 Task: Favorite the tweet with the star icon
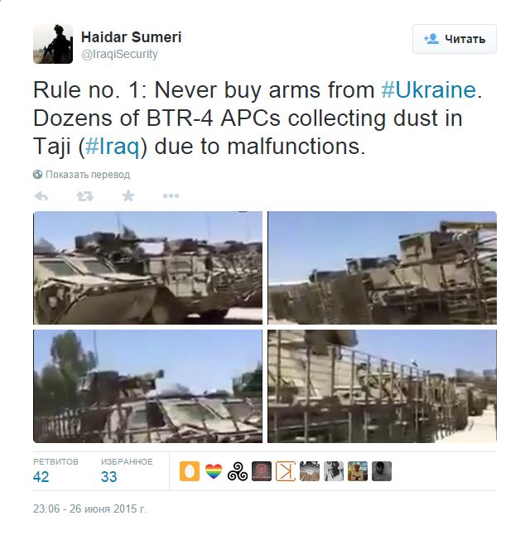pos(128,195)
